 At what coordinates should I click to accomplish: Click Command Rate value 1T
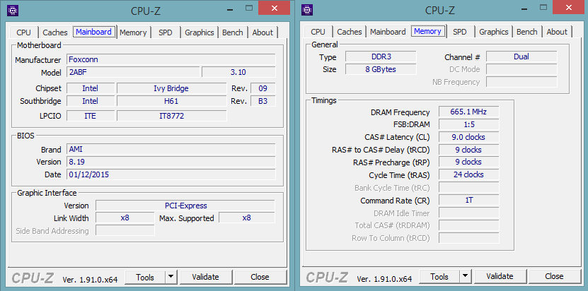coord(468,201)
